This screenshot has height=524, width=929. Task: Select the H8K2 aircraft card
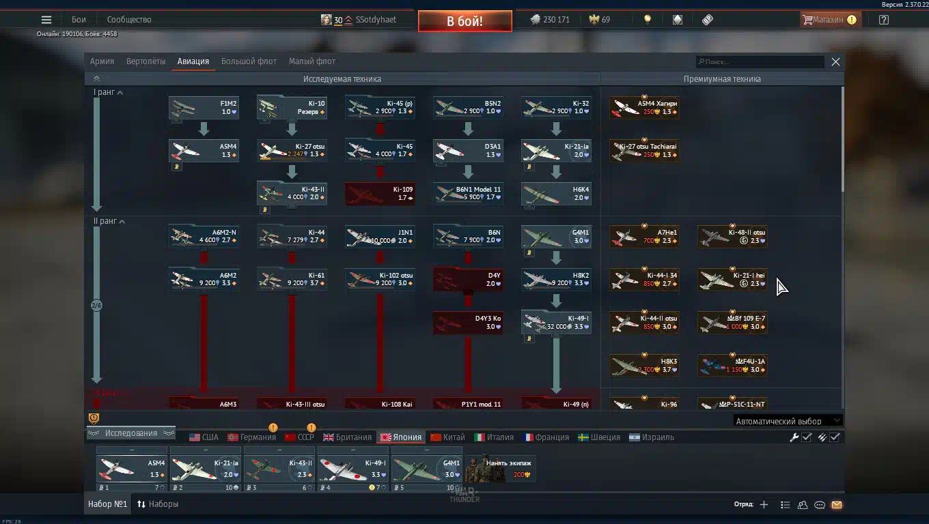click(556, 280)
